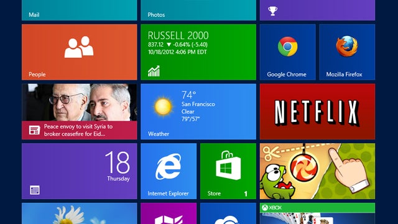The image size is (398, 224).
Task: Open the Store tile
Action: pyautogui.click(x=228, y=171)
